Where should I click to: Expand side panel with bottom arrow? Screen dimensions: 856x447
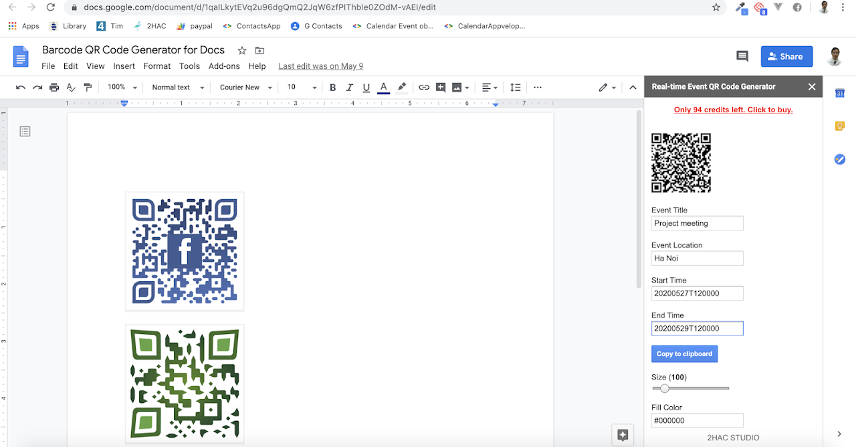840,434
